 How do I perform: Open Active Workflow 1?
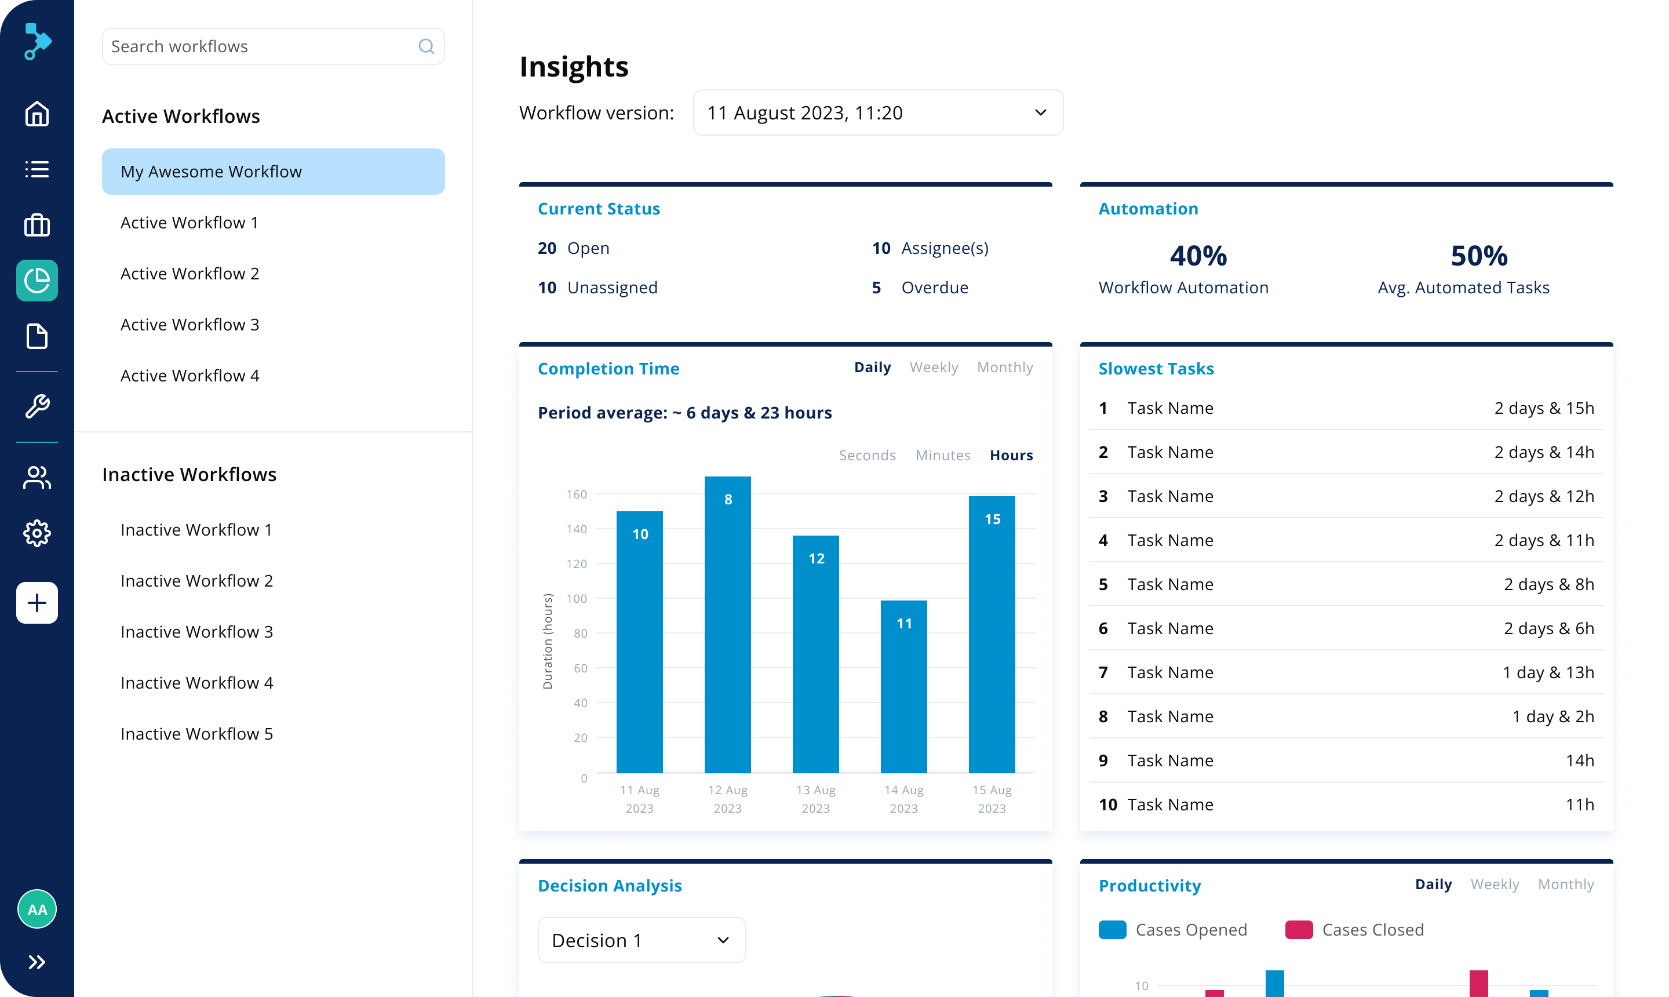click(190, 223)
